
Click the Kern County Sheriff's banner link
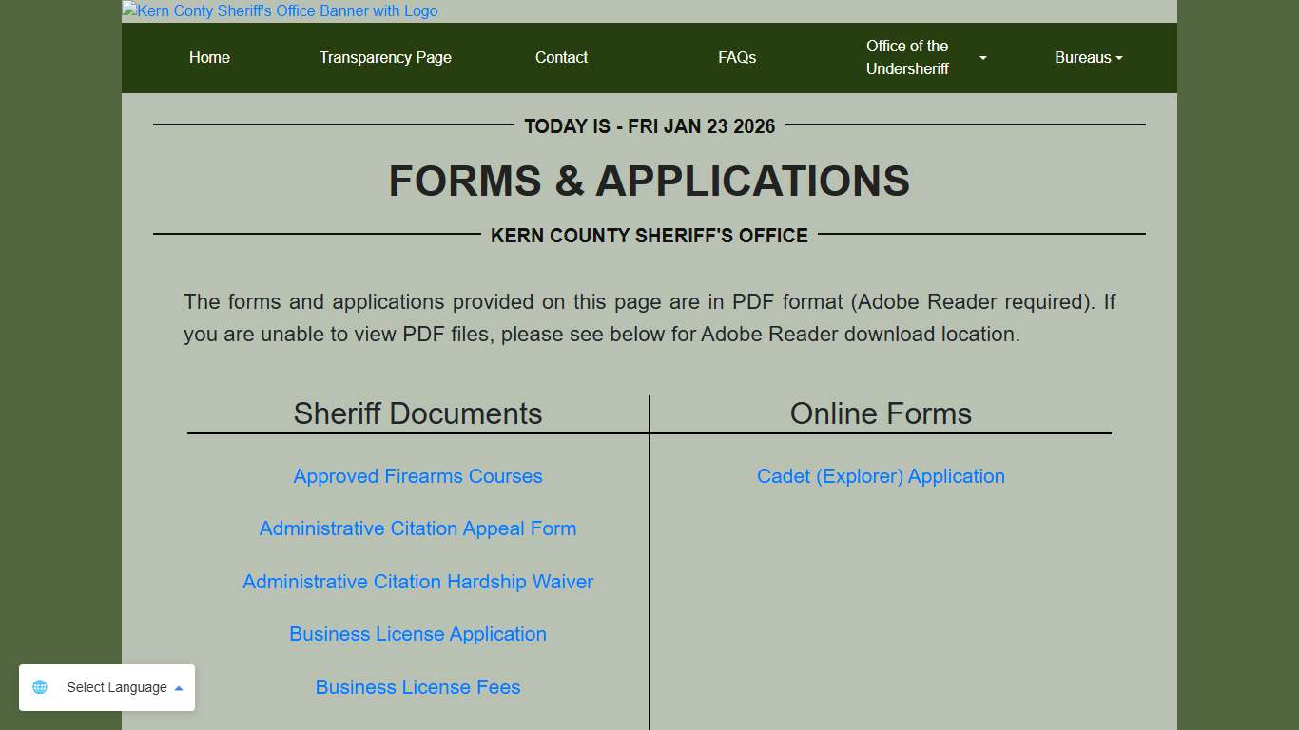279,10
